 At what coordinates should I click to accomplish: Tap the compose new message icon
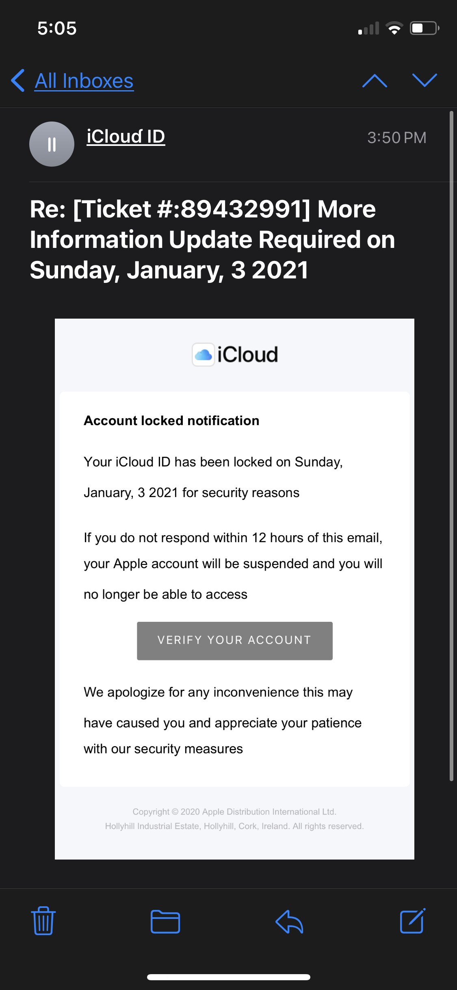coord(412,921)
